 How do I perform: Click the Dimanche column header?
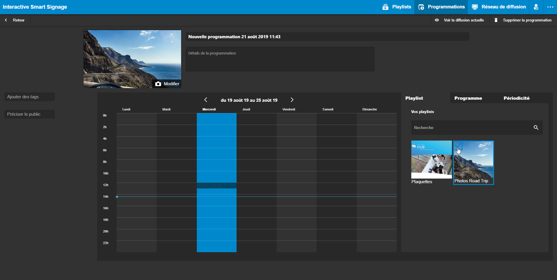[x=369, y=109]
